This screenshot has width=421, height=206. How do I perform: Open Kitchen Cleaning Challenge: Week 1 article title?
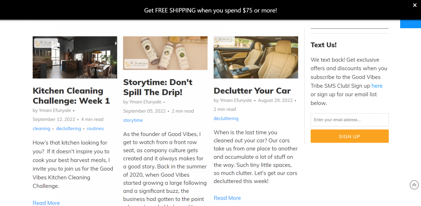pos(71,96)
